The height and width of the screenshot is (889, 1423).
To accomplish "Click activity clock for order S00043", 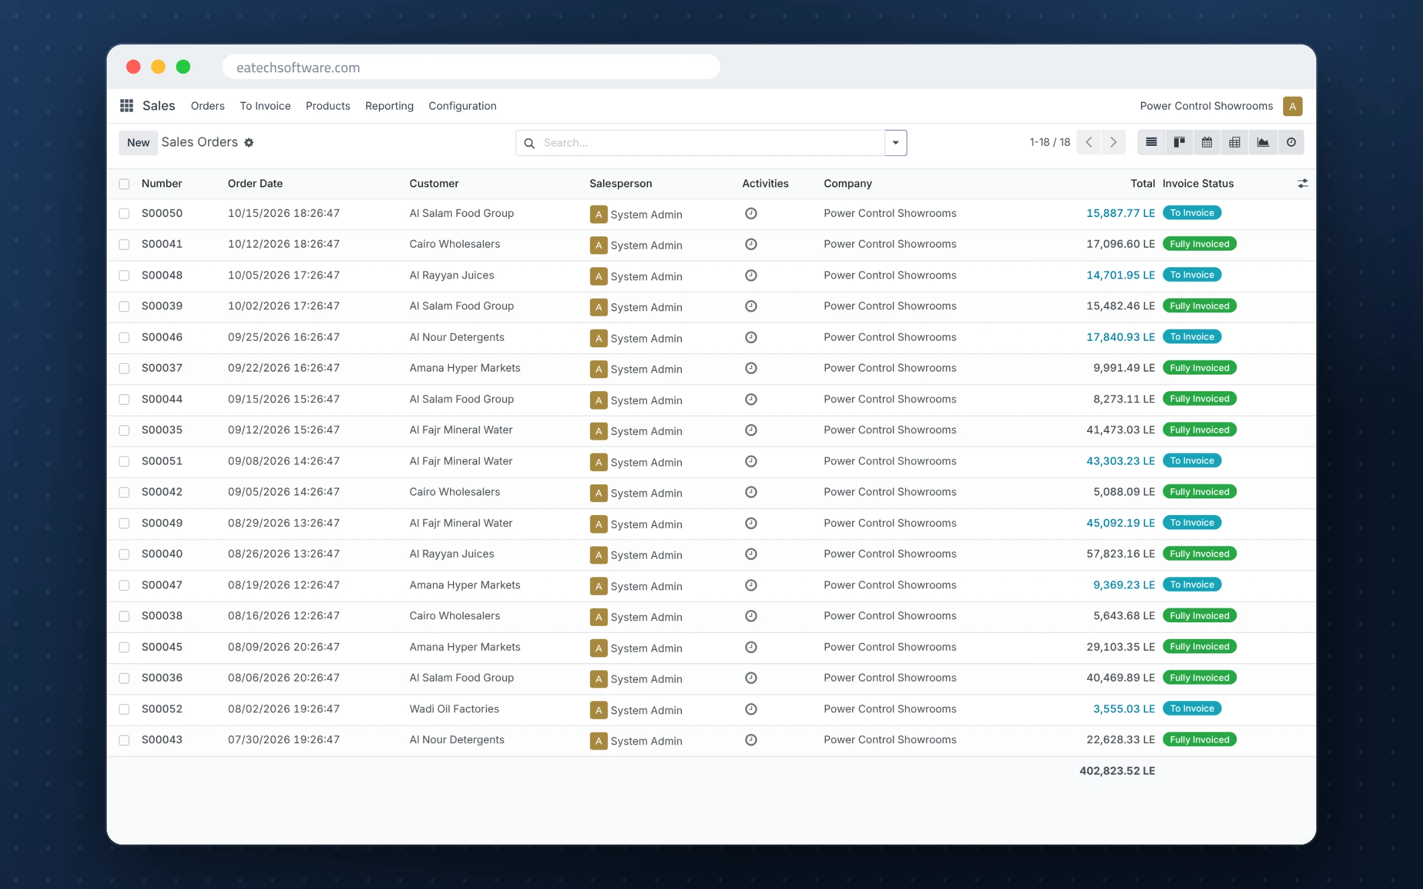I will click(x=751, y=740).
